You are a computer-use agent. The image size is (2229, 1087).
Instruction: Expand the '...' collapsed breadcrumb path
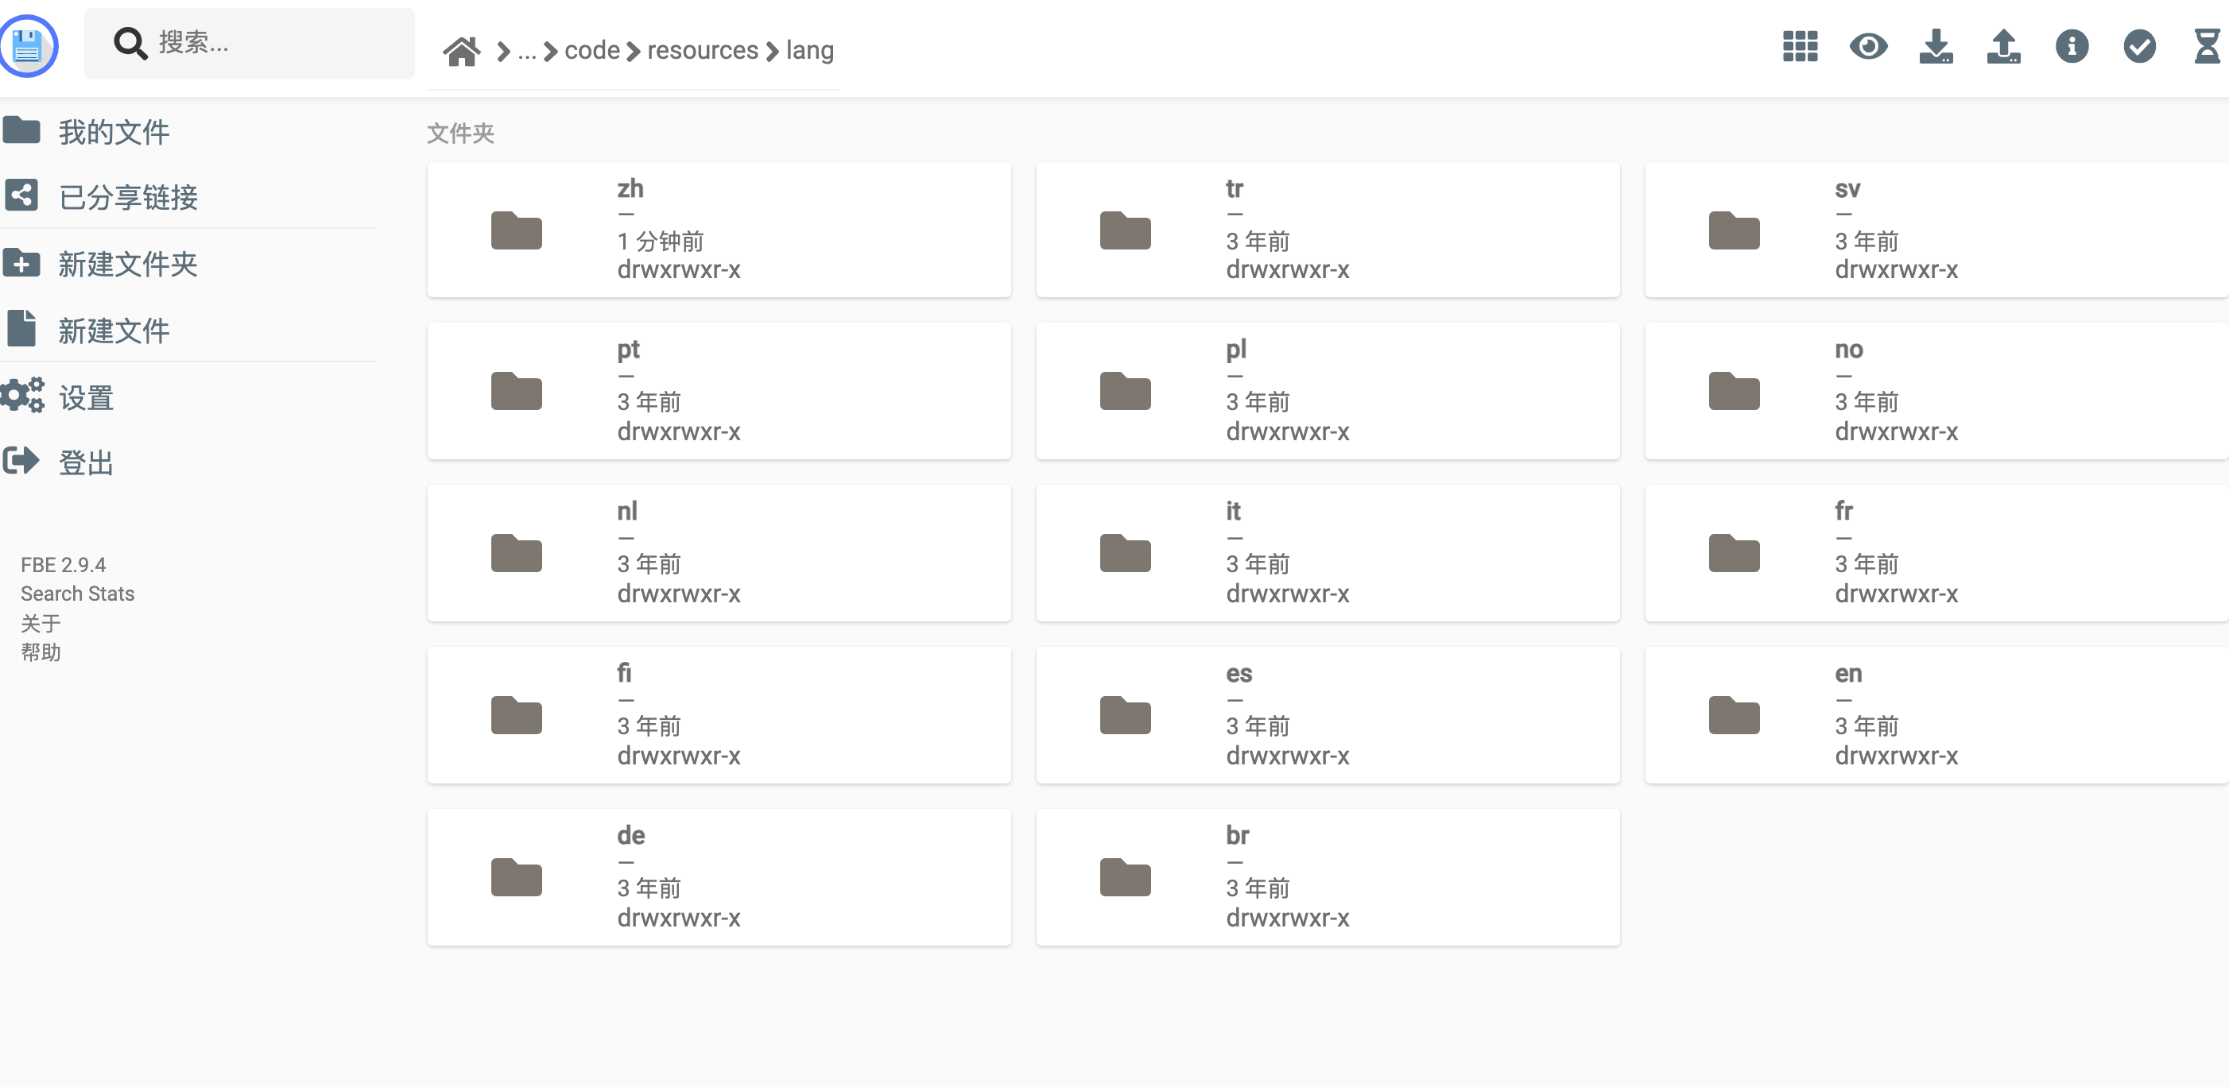527,50
